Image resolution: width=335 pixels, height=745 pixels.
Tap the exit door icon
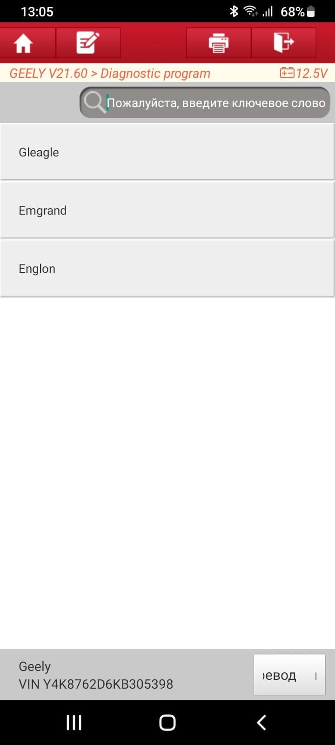coord(283,43)
